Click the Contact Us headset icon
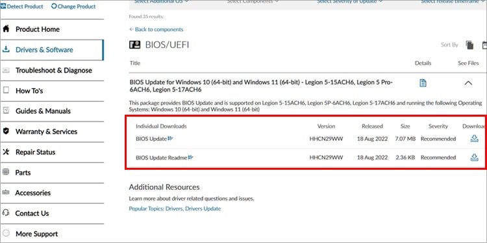 6,213
